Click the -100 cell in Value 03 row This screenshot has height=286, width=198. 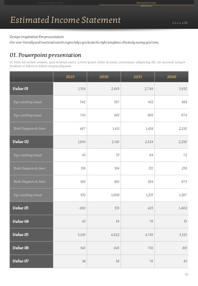(x=82, y=208)
